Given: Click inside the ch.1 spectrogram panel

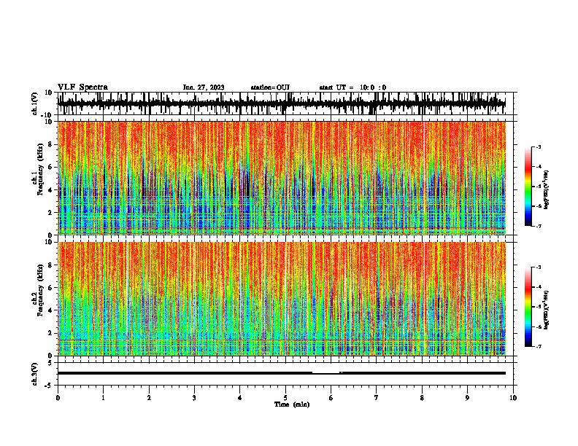Looking at the screenshot, I should point(282,178).
